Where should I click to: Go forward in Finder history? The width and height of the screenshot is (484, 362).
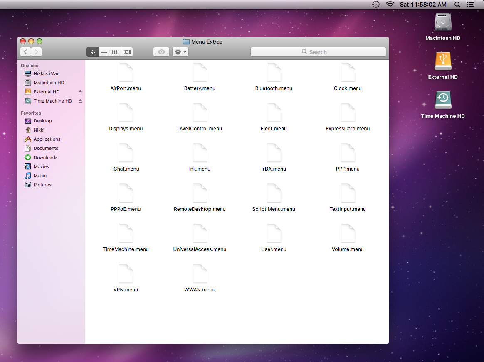[x=37, y=52]
